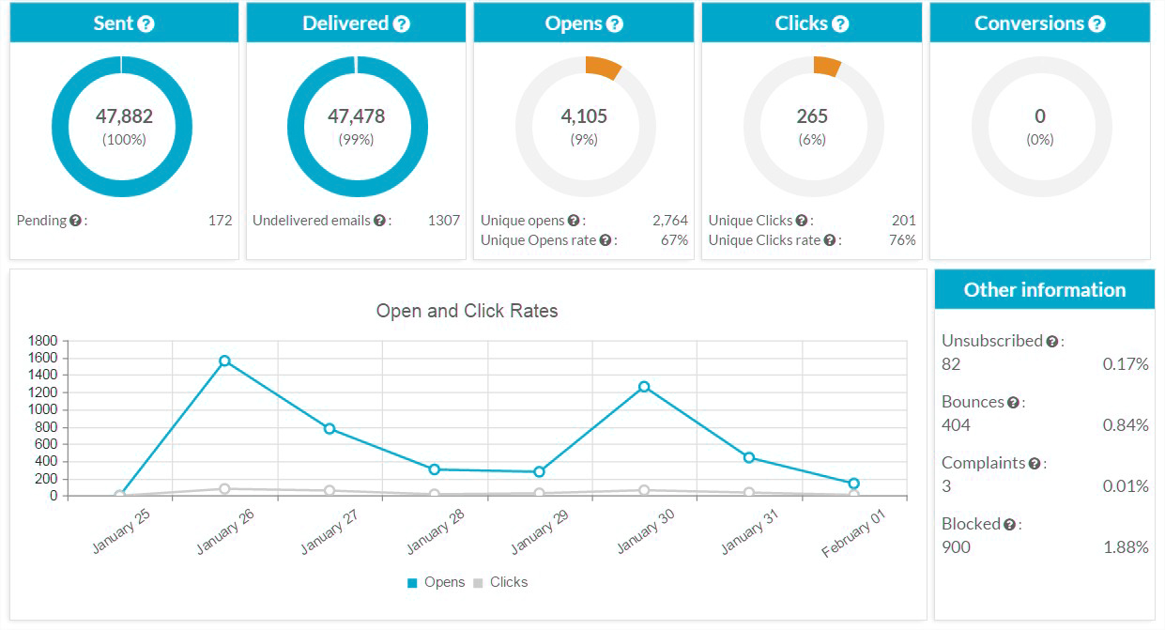
Task: Click the 47,882 sent total
Action: [124, 116]
